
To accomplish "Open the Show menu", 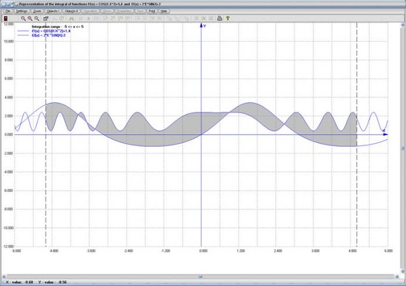I will [x=107, y=11].
